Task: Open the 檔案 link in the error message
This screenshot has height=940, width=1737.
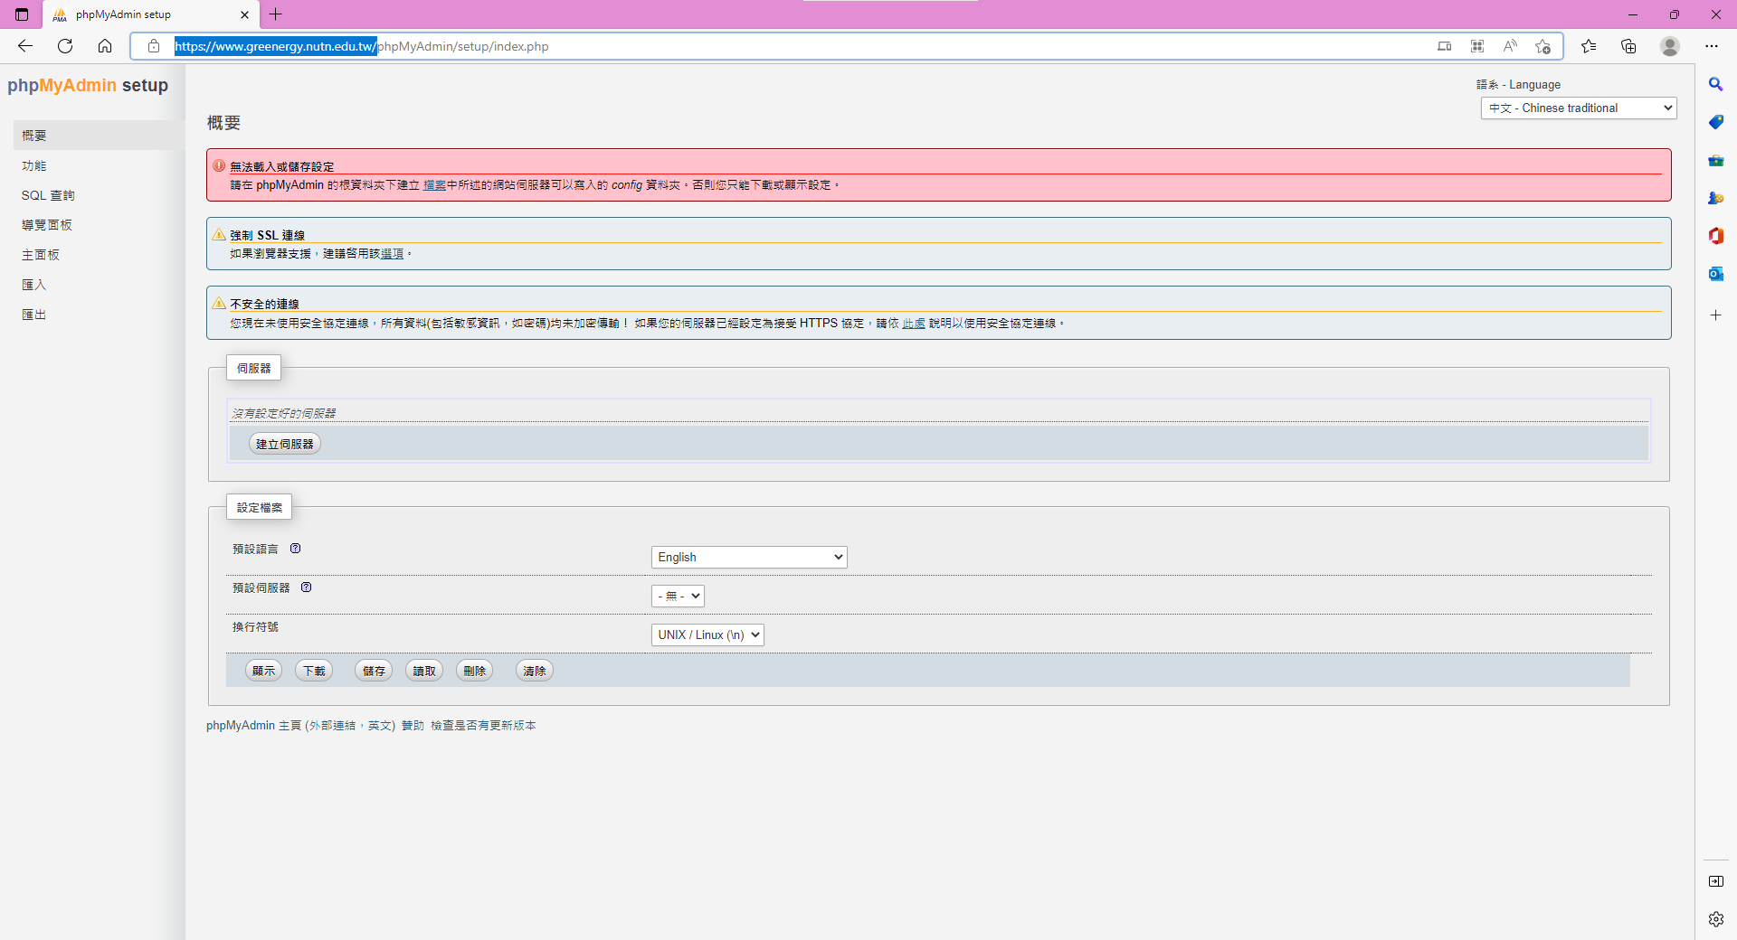Action: pyautogui.click(x=434, y=185)
